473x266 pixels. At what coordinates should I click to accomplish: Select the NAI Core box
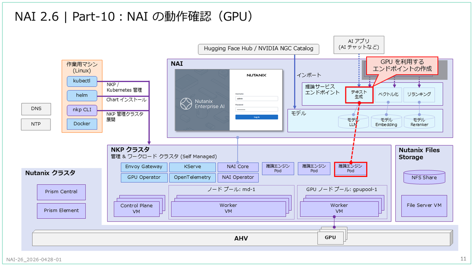click(x=238, y=167)
